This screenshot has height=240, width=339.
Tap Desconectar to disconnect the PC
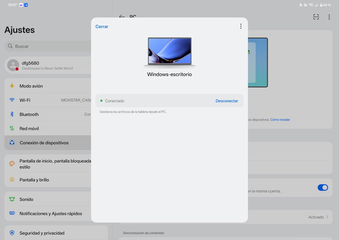[x=227, y=101]
